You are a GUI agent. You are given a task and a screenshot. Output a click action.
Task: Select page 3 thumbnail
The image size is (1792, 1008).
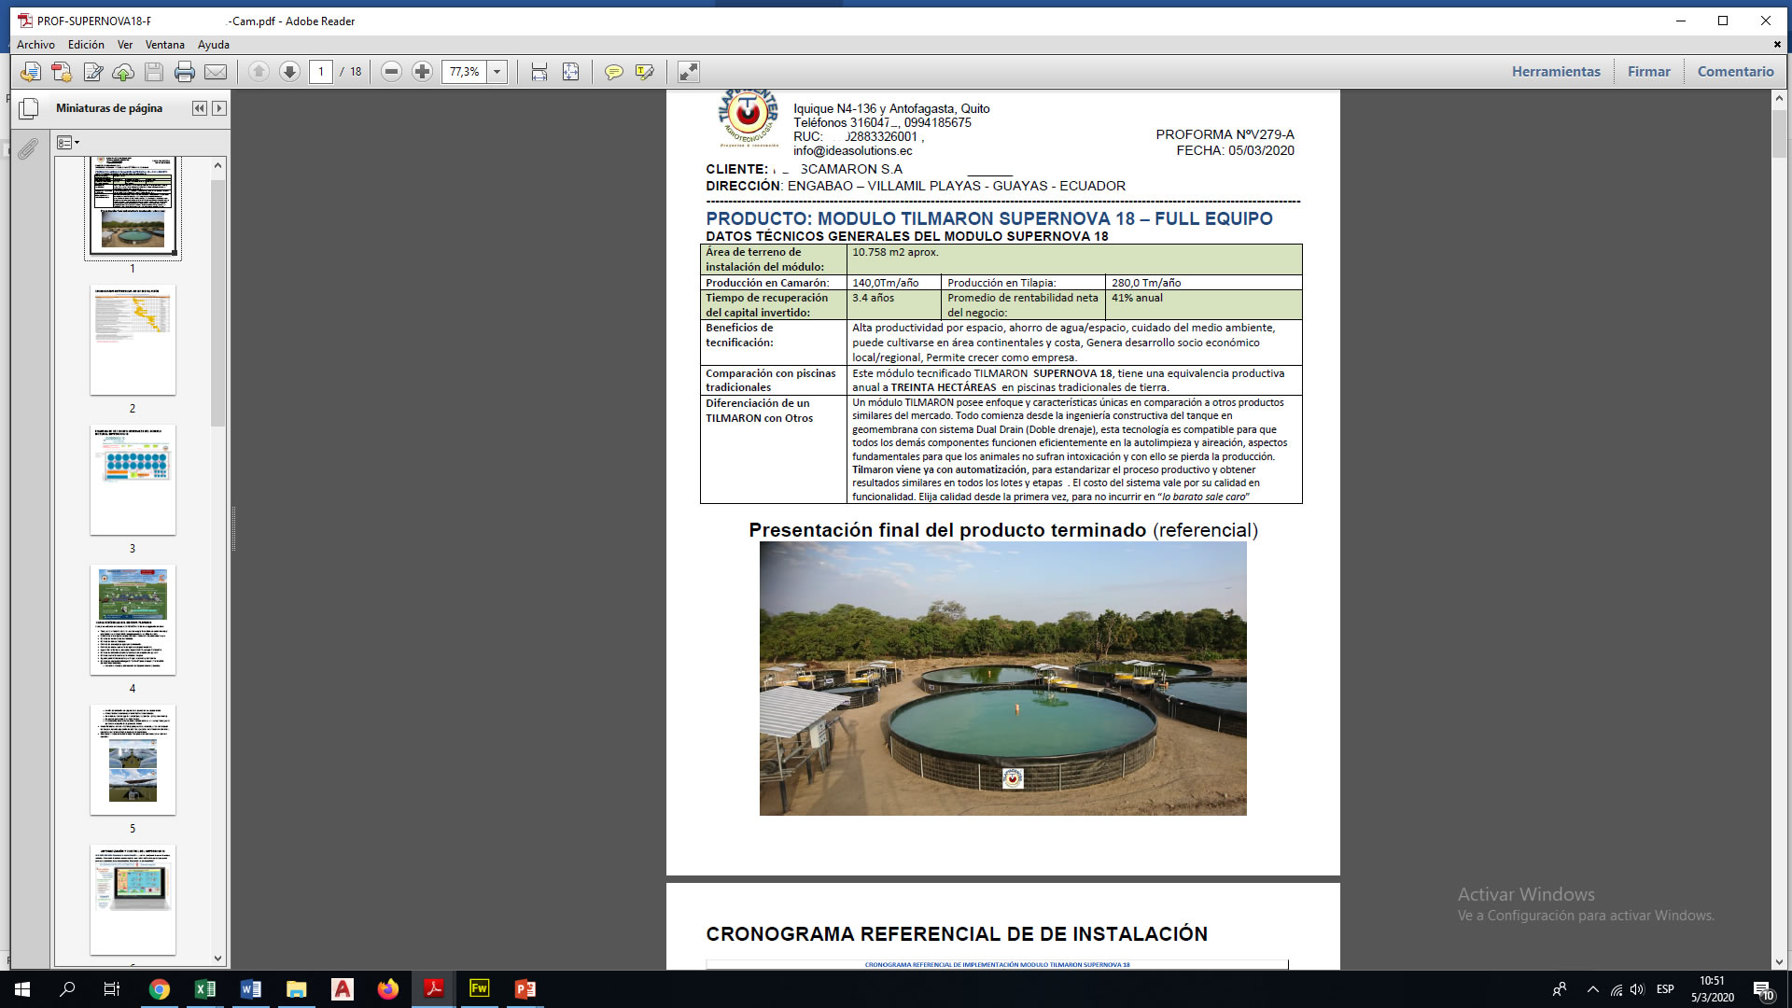tap(133, 481)
